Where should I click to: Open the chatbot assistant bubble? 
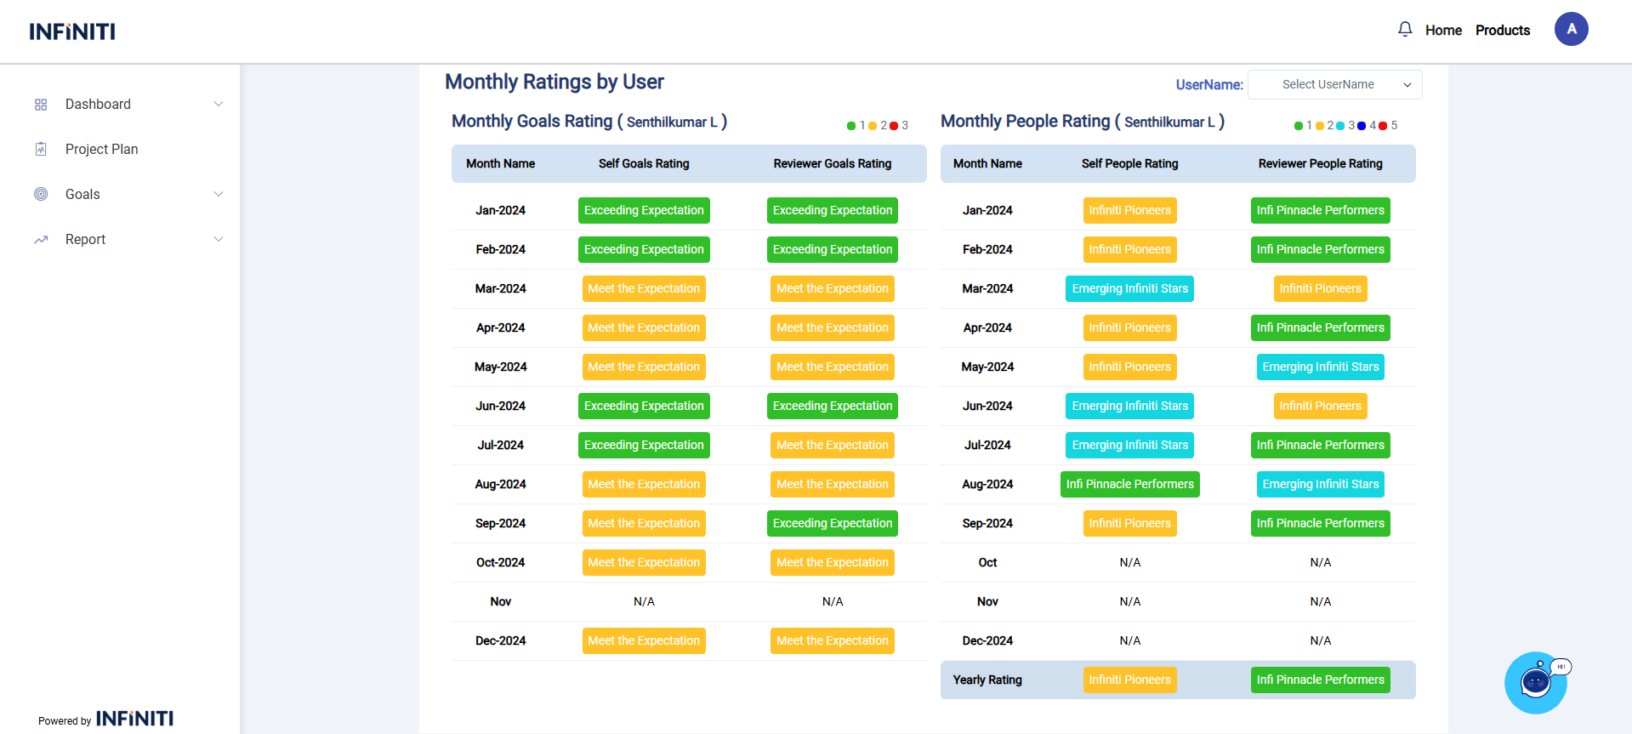[1536, 682]
